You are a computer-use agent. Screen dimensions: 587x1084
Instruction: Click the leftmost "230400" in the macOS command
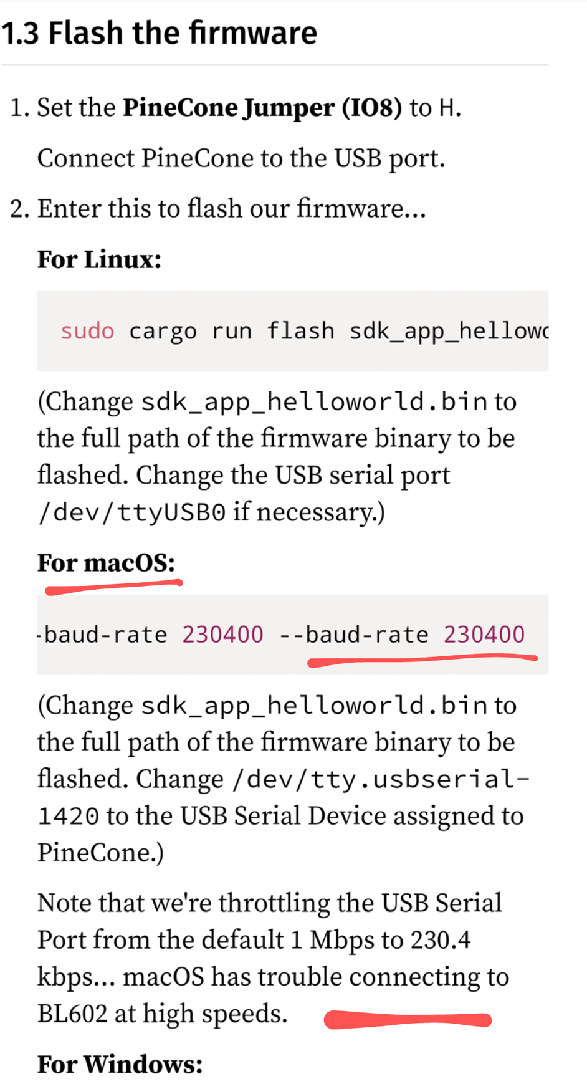pyautogui.click(x=222, y=635)
